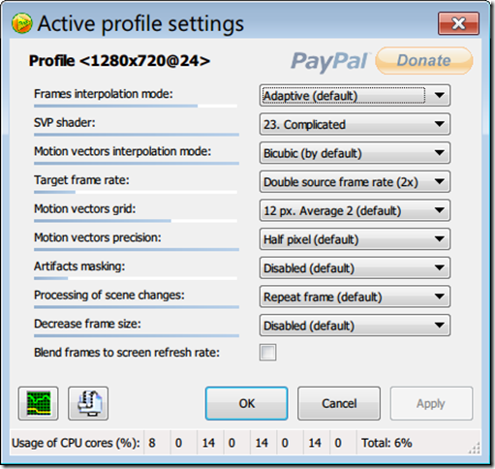
Task: Click the SVP app icon in title bar
Action: [x=21, y=23]
